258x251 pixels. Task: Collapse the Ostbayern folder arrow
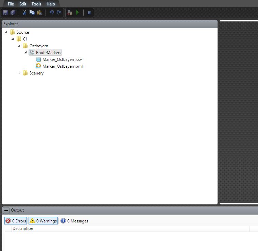[19, 46]
